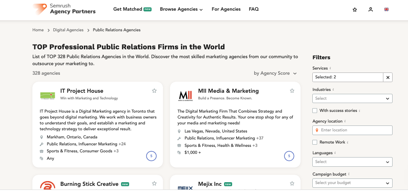Screen dimensions: 408x191
Task: Go to Digital Agencies breadcrumb
Action: [68, 30]
